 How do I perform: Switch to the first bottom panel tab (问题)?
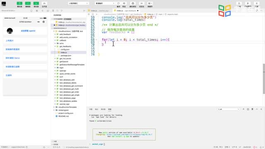[91, 109]
